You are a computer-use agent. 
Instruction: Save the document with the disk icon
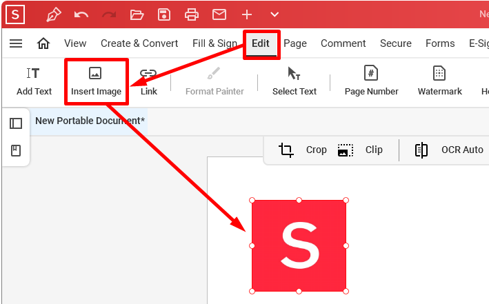tap(164, 14)
